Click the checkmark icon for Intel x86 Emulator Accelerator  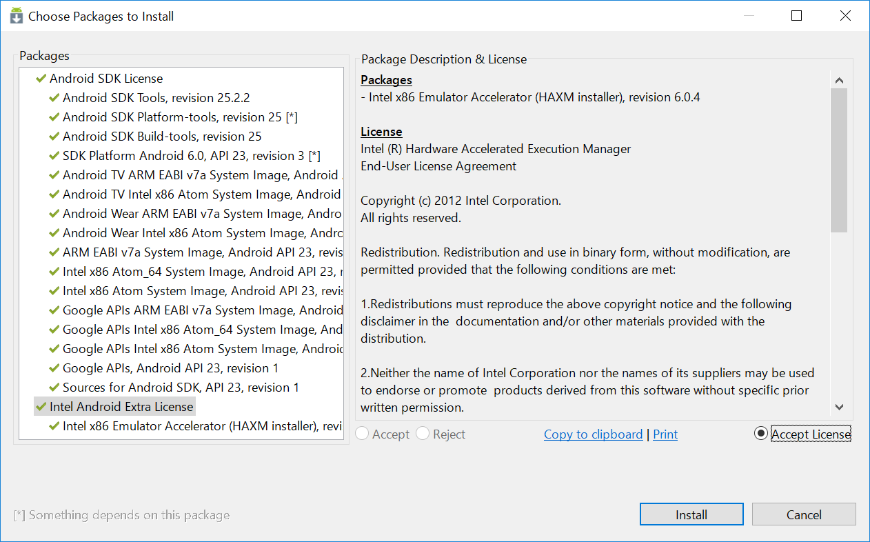point(54,426)
